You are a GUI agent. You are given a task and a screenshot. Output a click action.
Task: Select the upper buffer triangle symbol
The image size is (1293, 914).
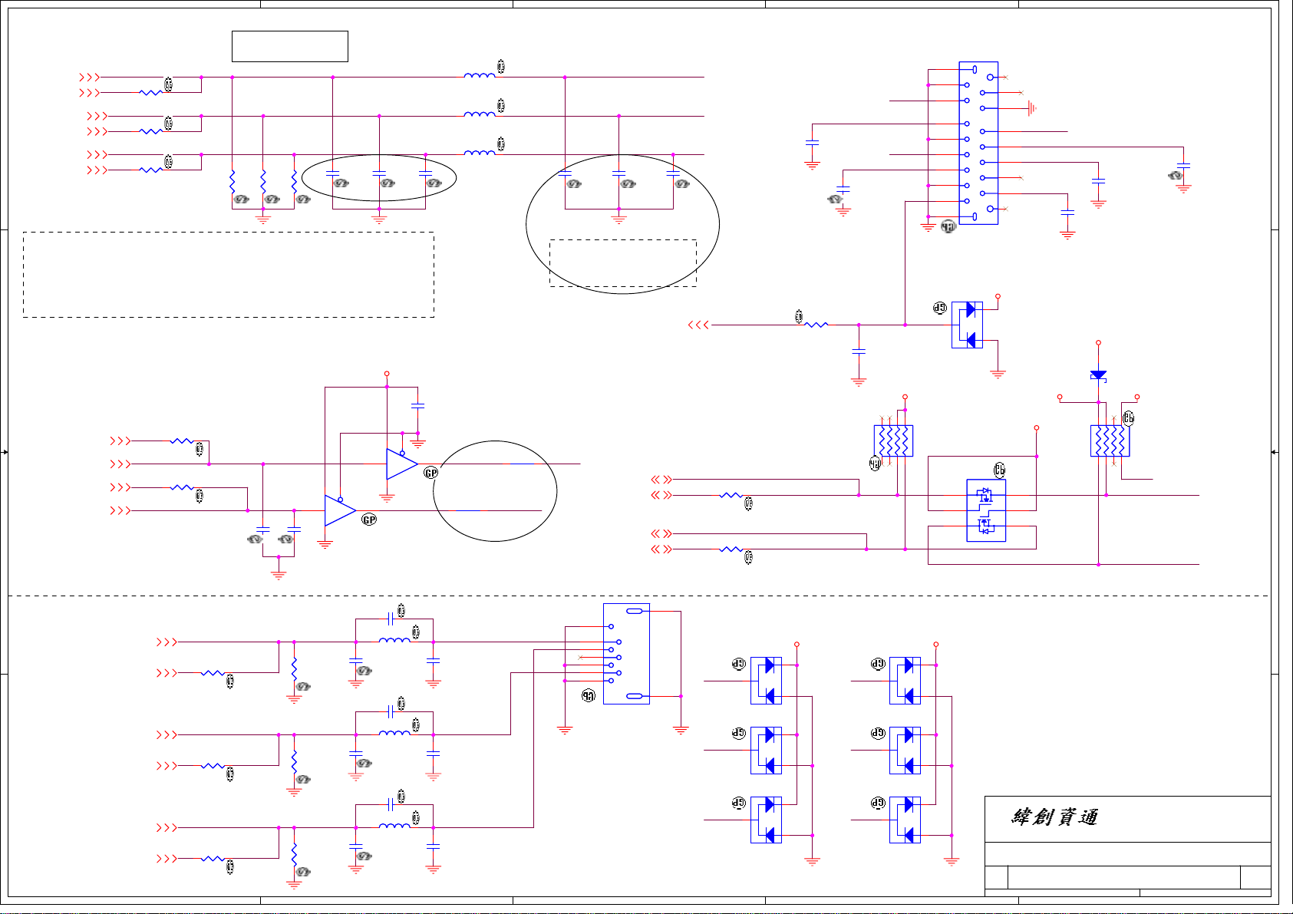(x=402, y=464)
